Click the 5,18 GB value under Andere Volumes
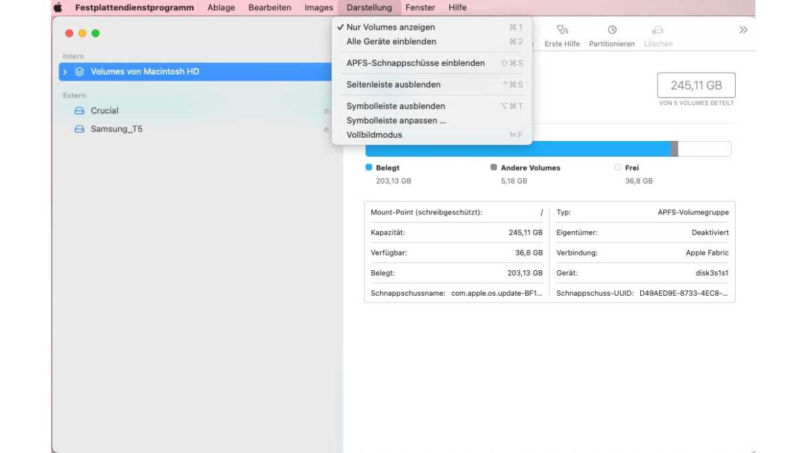 pyautogui.click(x=514, y=181)
